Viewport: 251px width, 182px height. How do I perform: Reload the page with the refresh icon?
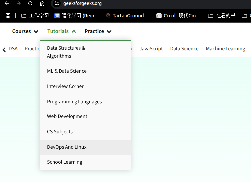(30, 3)
